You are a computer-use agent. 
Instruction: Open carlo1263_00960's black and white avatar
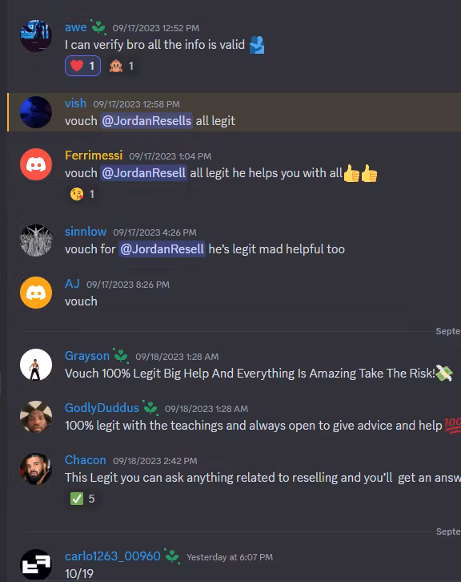coord(36,564)
